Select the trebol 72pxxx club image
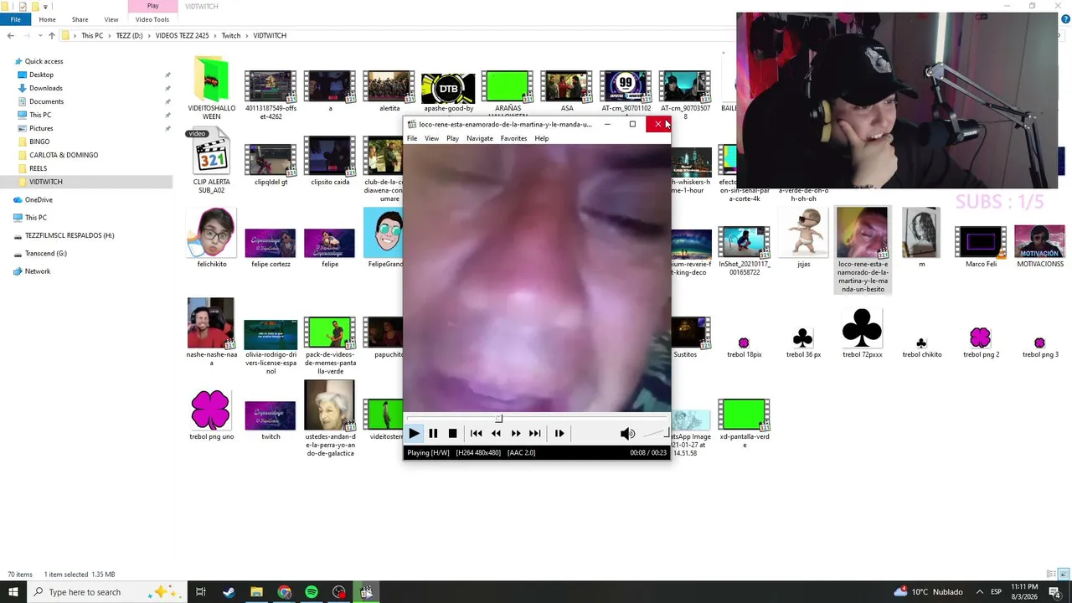Viewport: 1072px width, 603px height. tap(862, 333)
